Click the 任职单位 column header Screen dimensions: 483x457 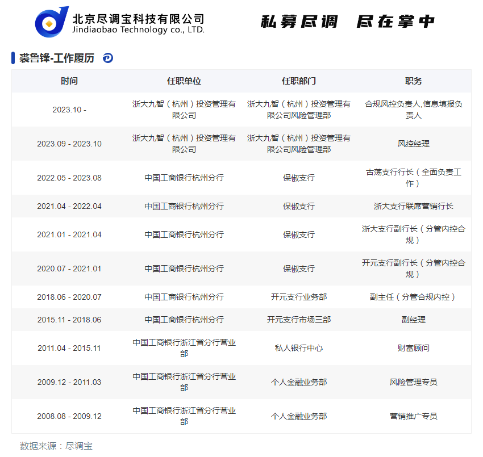coord(184,81)
